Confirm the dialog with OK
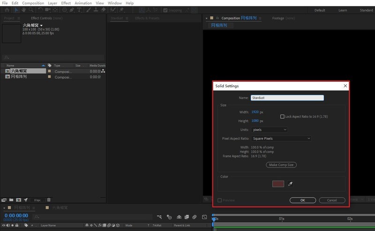375x231 pixels. point(302,200)
